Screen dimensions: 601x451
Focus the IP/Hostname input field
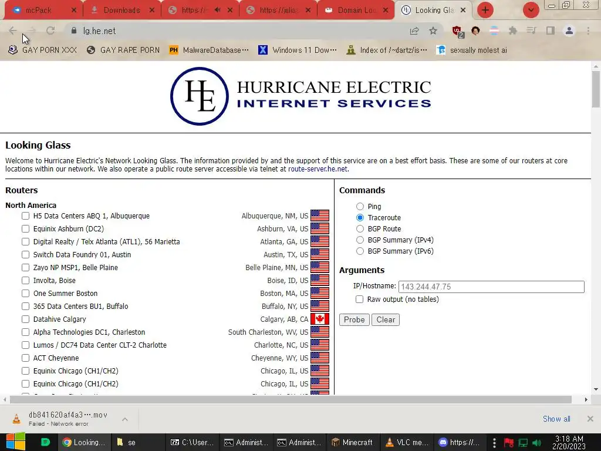[491, 287]
